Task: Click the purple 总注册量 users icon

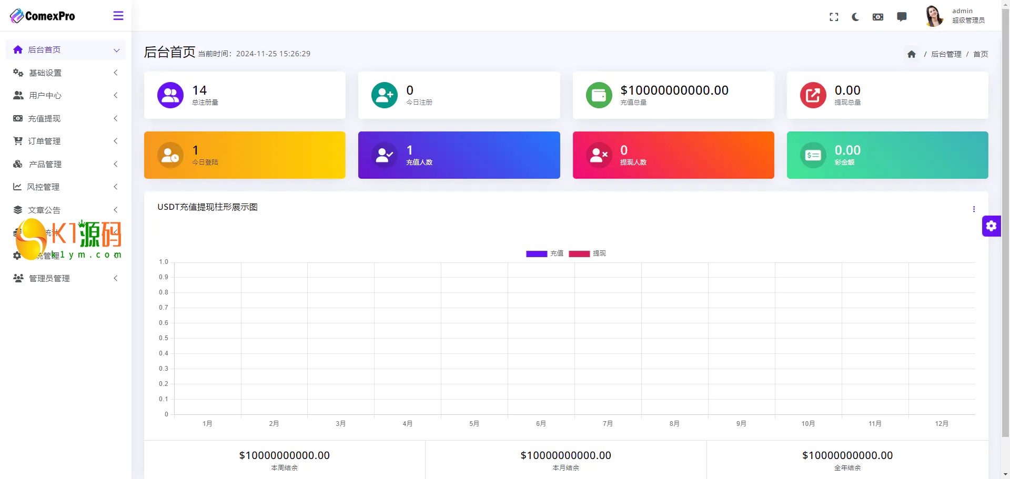Action: tap(170, 95)
